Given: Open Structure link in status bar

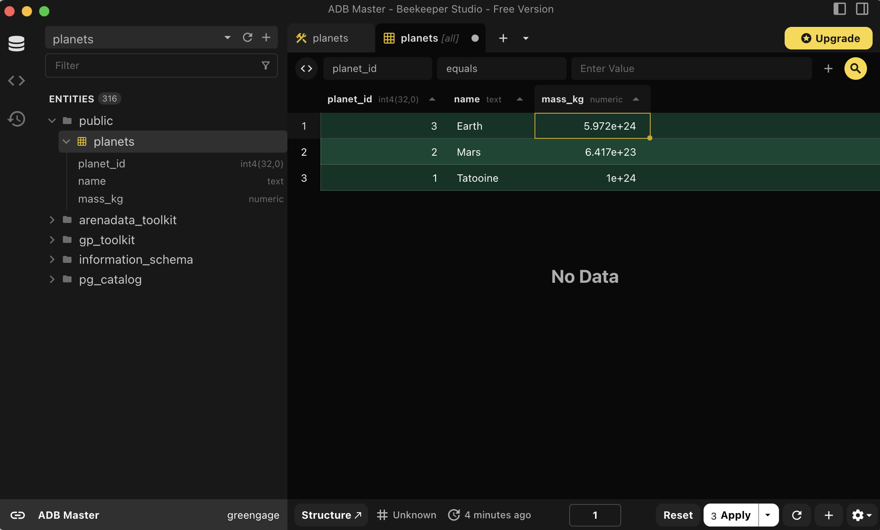Looking at the screenshot, I should 332,515.
